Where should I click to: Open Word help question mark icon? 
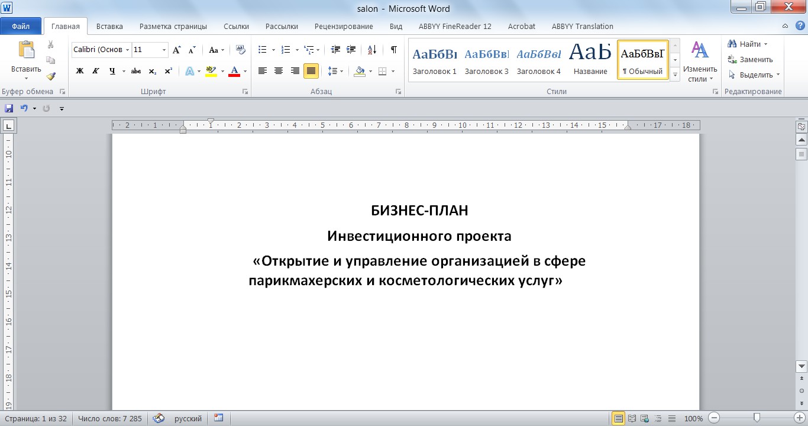point(799,26)
